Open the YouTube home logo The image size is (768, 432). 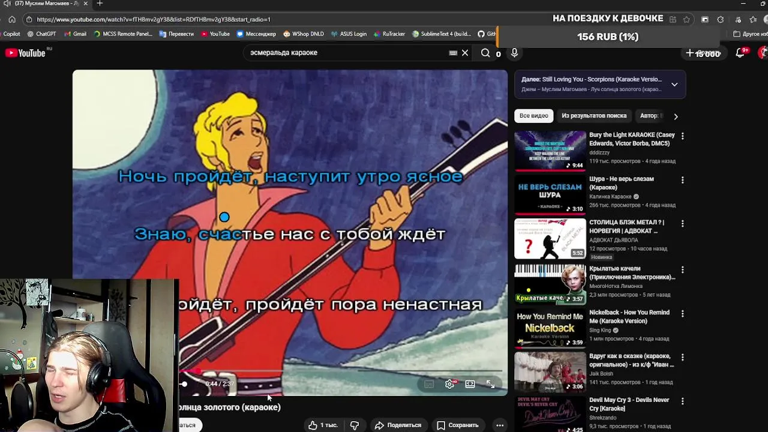(x=25, y=53)
